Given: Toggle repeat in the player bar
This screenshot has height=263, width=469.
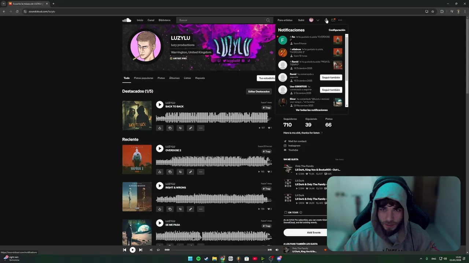Looking at the screenshot, I should coord(158,250).
